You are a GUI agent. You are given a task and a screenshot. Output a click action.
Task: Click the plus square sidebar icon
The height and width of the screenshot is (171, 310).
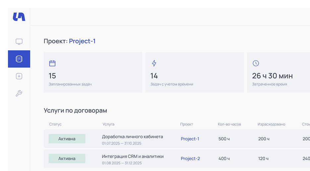(19, 76)
